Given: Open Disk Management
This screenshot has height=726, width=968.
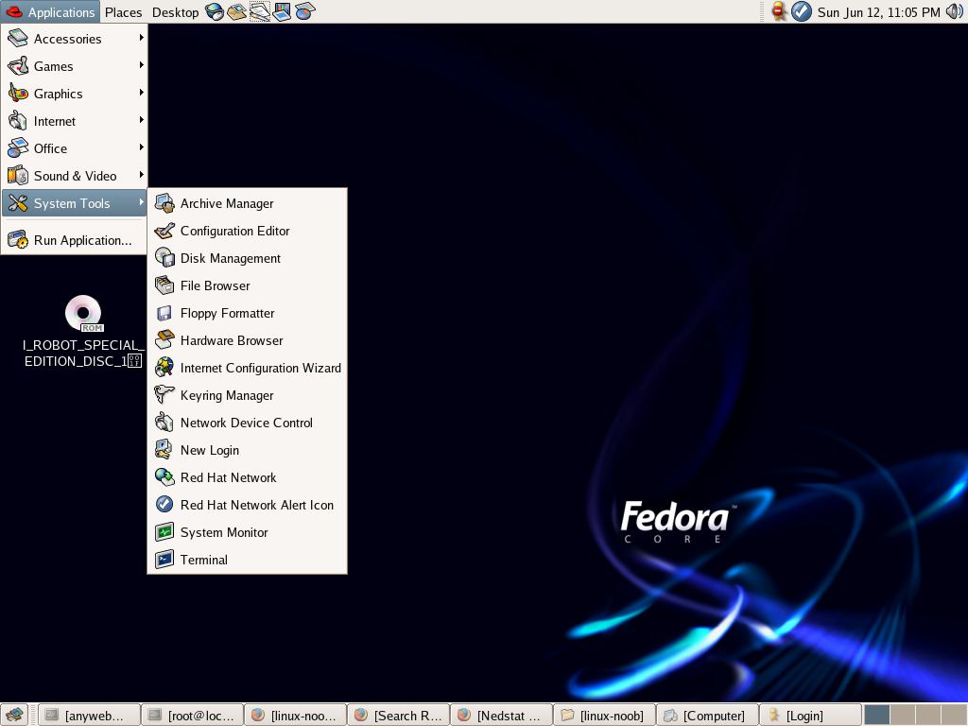Looking at the screenshot, I should 247,258.
